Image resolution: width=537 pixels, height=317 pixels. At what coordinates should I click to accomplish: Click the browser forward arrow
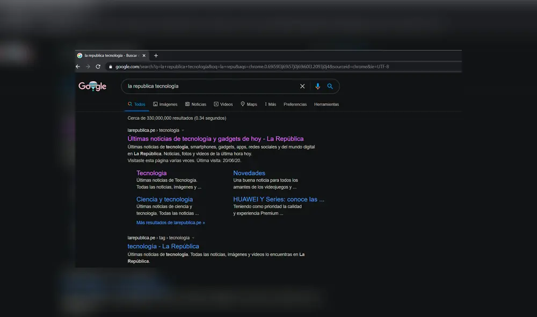(88, 67)
